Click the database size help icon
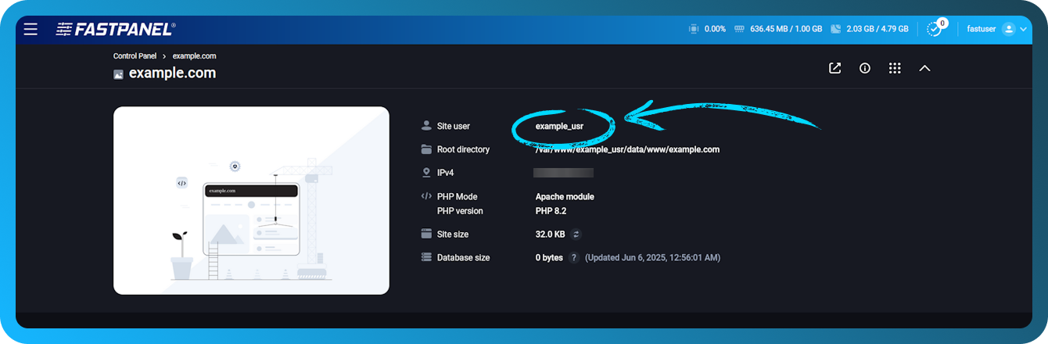Screen dimensions: 1048x344 573,257
